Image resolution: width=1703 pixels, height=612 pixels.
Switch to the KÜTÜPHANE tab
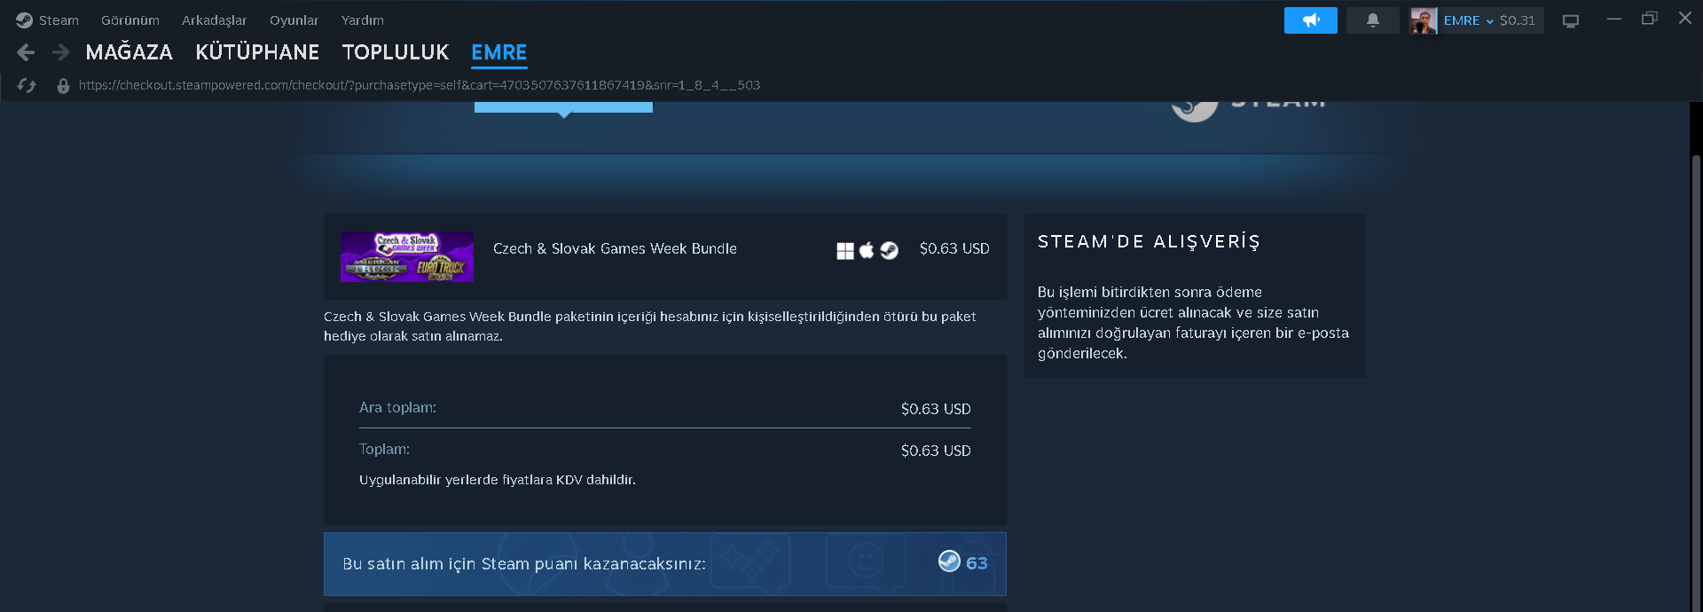[x=257, y=52]
